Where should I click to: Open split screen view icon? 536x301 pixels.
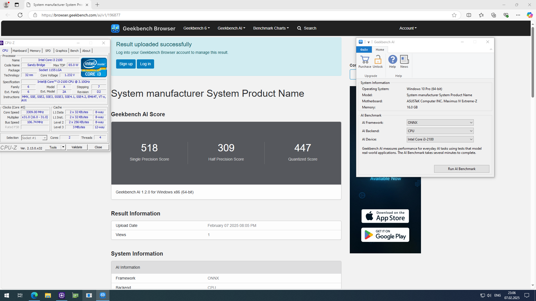coord(469,15)
